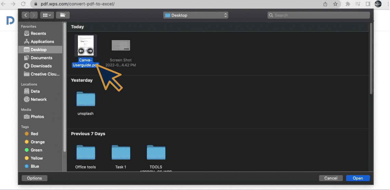
Task: Select the Red tag in sidebar
Action: [34, 134]
